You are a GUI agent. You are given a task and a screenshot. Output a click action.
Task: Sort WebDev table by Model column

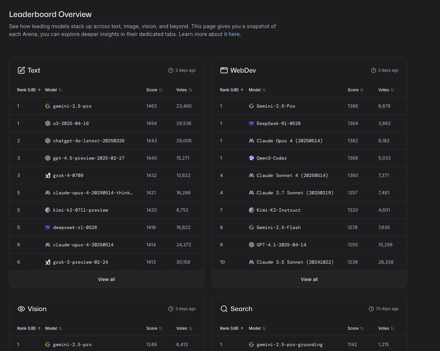click(257, 90)
